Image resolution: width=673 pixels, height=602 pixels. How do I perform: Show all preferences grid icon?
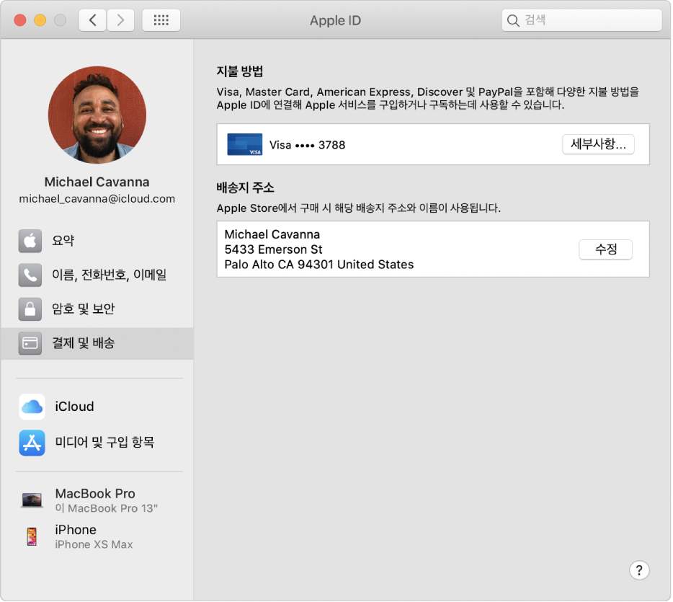(161, 20)
